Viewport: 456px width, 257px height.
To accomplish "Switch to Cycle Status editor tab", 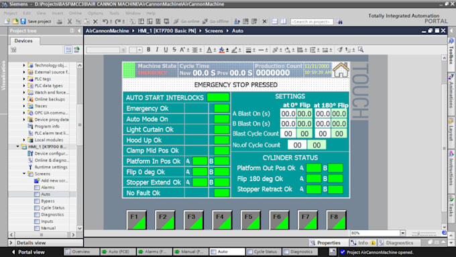I will click(264, 252).
